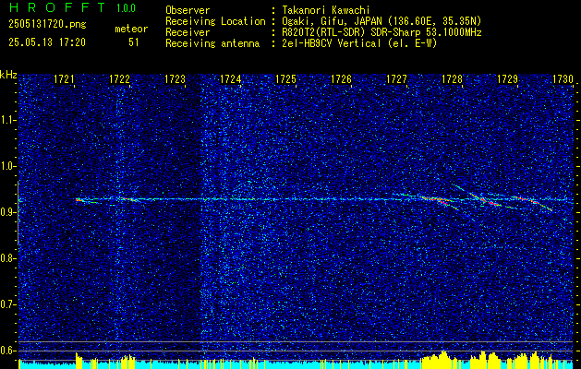Click the 1.1 frequency axis label

(x=8, y=120)
